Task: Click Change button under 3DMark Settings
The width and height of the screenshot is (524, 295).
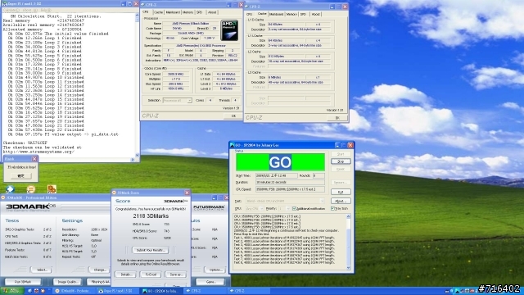Action: click(99, 270)
